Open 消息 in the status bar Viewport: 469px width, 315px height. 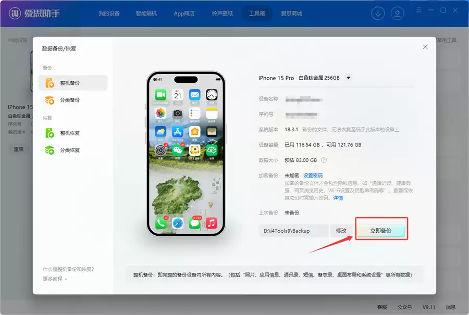click(x=451, y=307)
